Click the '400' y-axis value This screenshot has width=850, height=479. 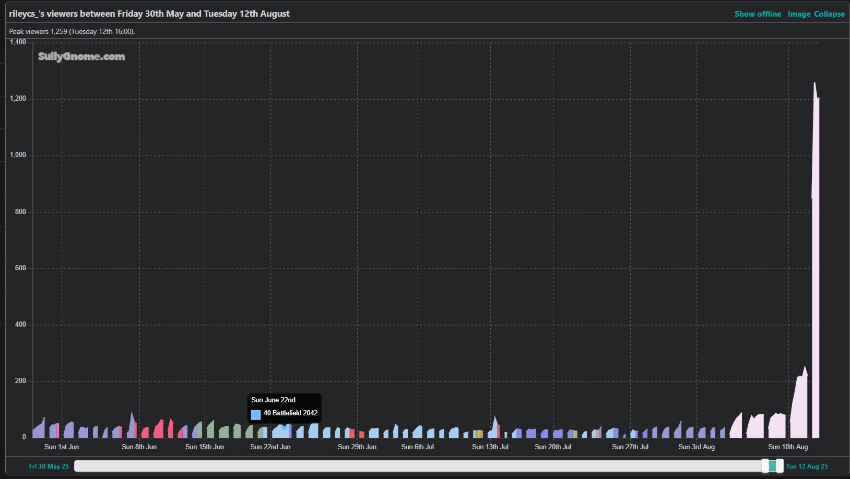coord(20,325)
